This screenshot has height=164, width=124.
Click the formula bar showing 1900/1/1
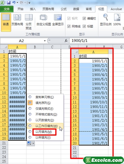(x=97, y=41)
